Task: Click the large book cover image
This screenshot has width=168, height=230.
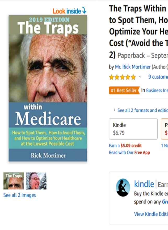Action: click(48, 88)
